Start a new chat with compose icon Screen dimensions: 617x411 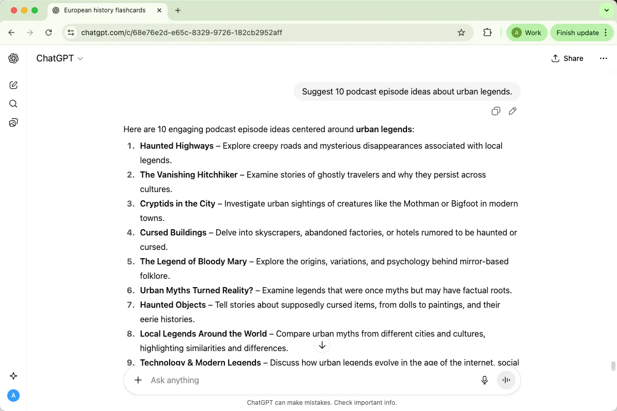[x=13, y=85]
